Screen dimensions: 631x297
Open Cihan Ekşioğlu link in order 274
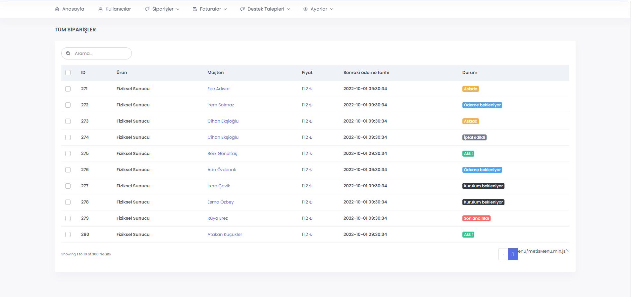tap(223, 137)
